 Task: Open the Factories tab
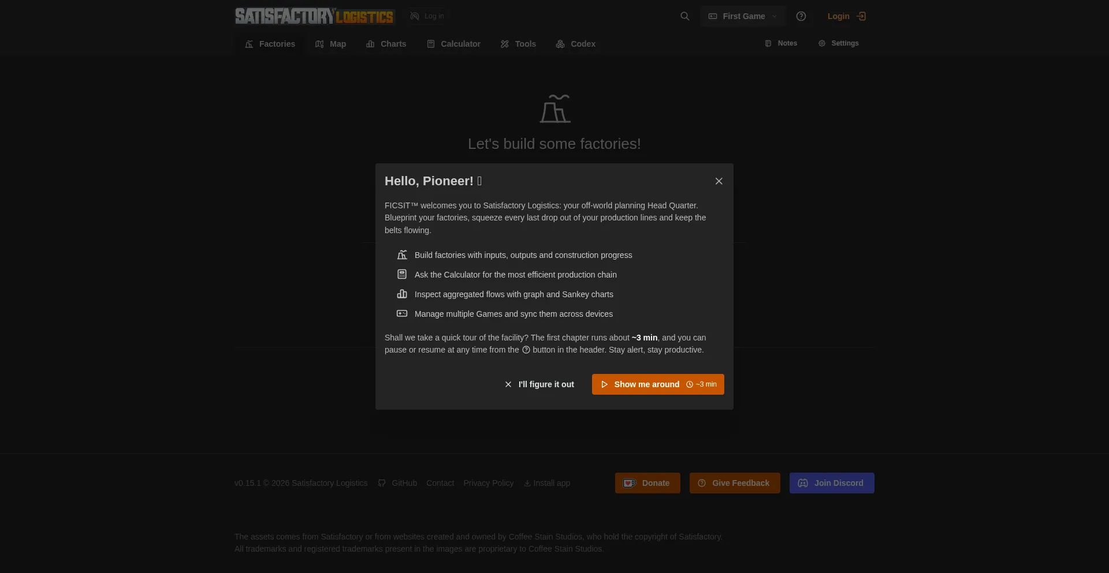[270, 44]
